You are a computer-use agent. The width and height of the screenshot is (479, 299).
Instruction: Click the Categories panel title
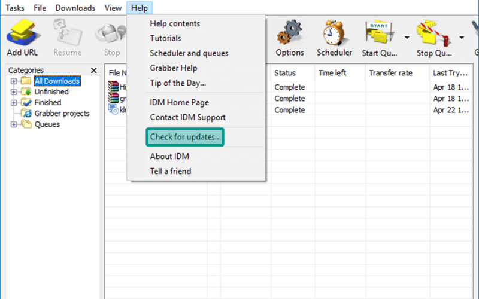(26, 70)
